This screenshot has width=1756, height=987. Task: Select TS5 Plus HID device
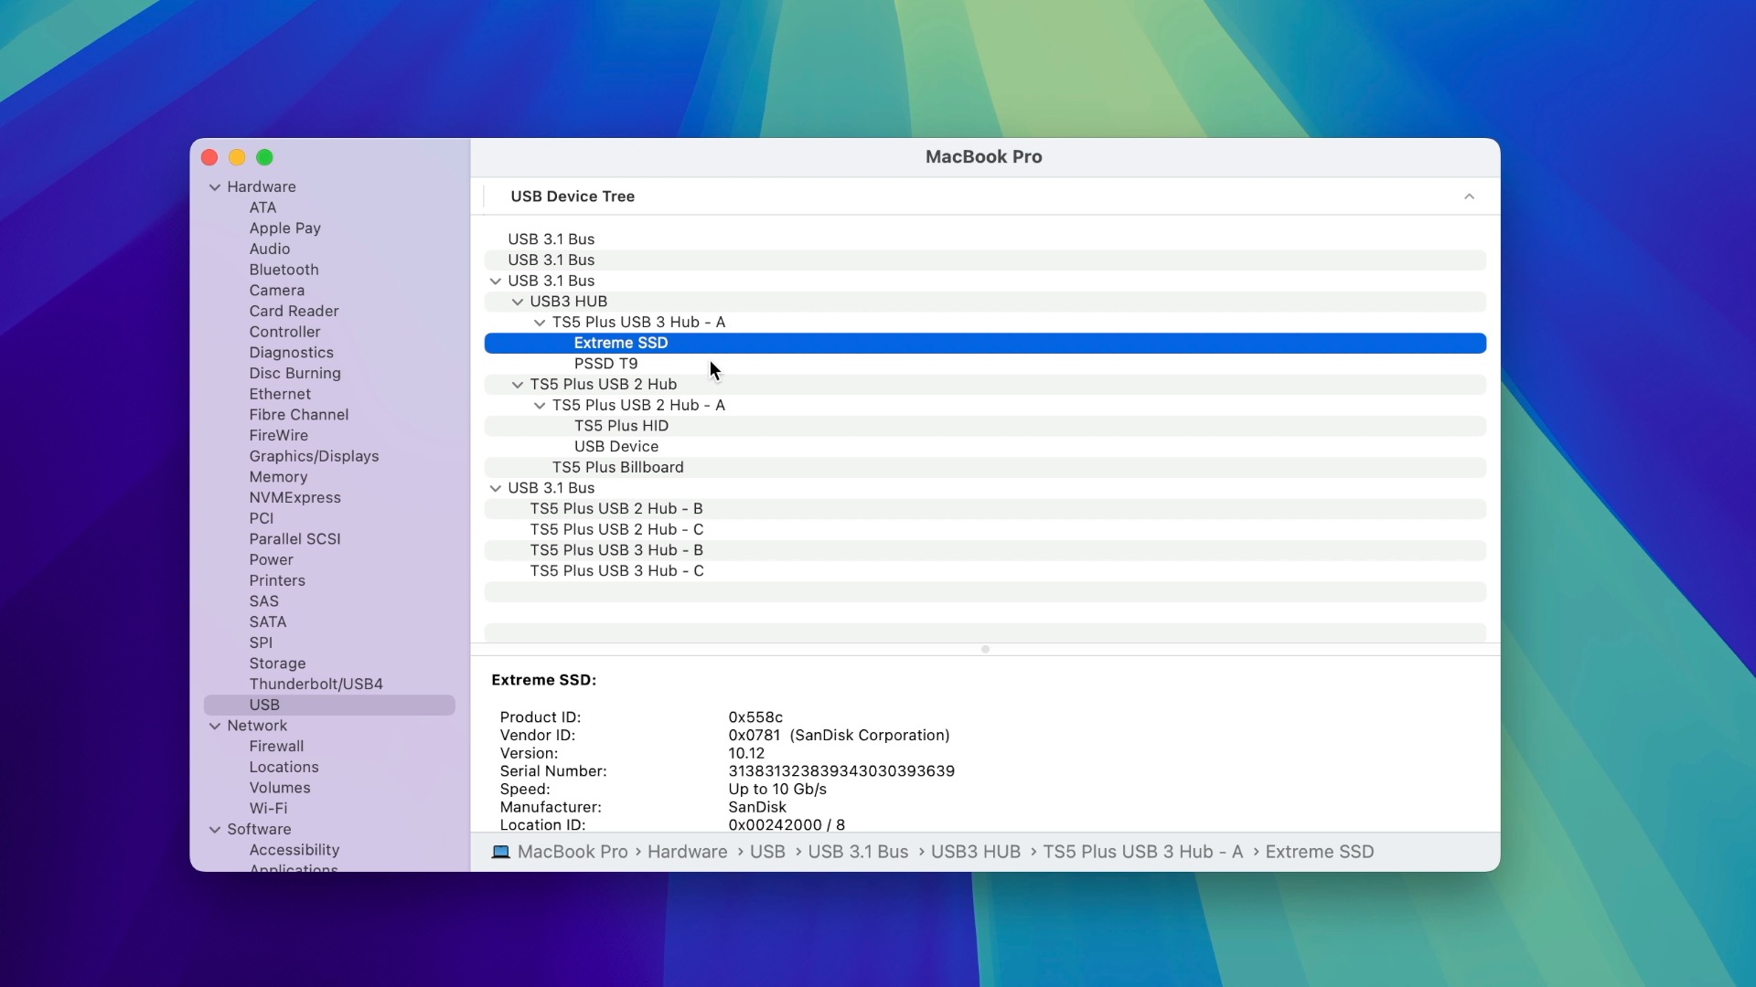click(621, 426)
